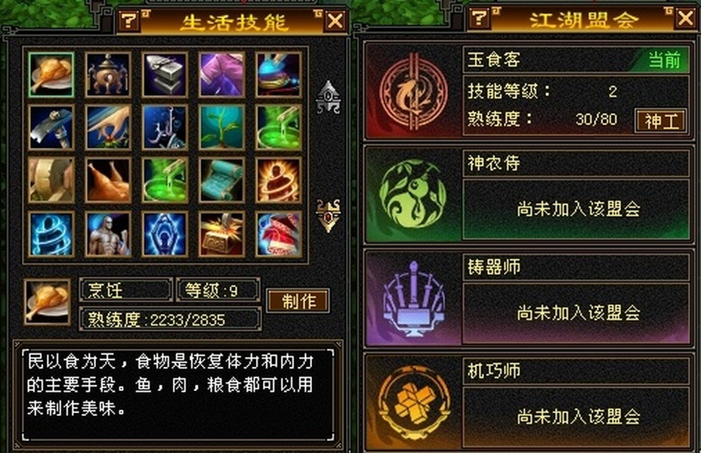Select the purple robe tailoring skill icon
Screen dimensions: 701x453
coord(222,75)
